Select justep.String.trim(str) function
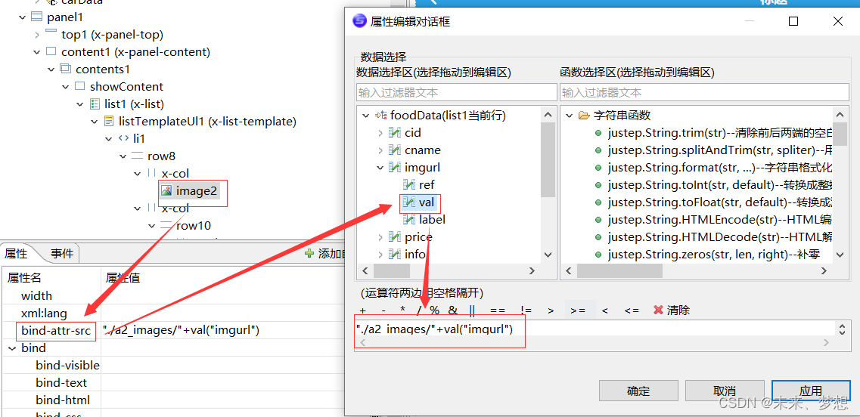Screen dimensions: 860x417 [x=719, y=133]
